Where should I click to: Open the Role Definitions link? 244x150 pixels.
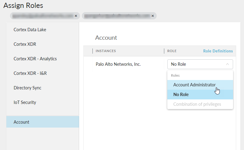(x=218, y=51)
